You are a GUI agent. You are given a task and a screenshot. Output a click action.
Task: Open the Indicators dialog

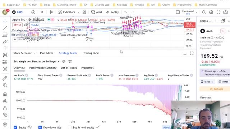67,12
